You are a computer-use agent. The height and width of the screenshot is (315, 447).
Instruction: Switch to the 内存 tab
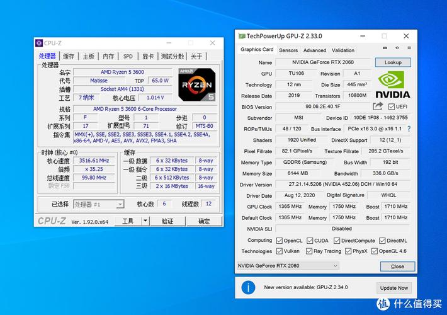coord(108,57)
